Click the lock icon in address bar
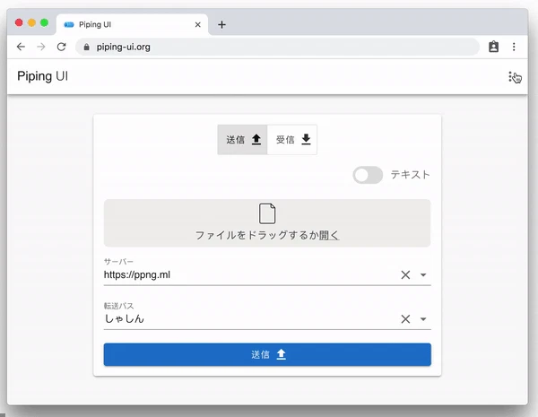Viewport: 538px width, 417px height. coord(86,47)
